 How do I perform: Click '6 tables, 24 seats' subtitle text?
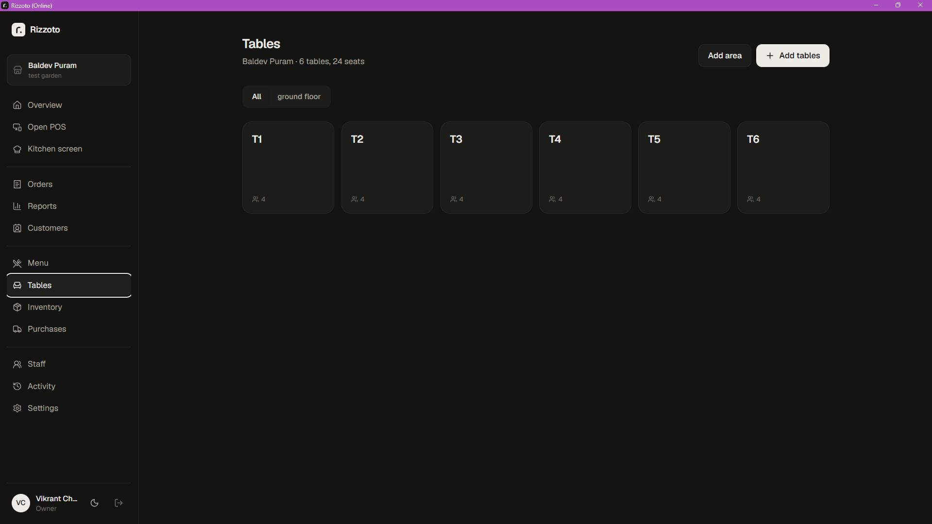click(x=332, y=62)
